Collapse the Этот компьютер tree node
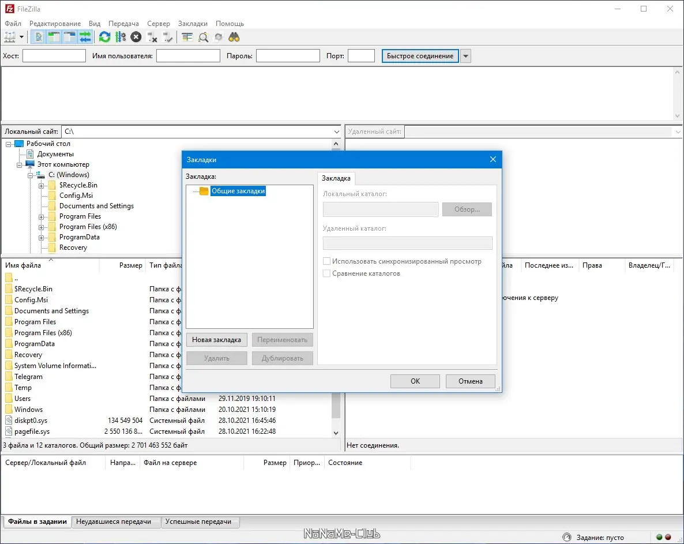The image size is (684, 544). [19, 165]
